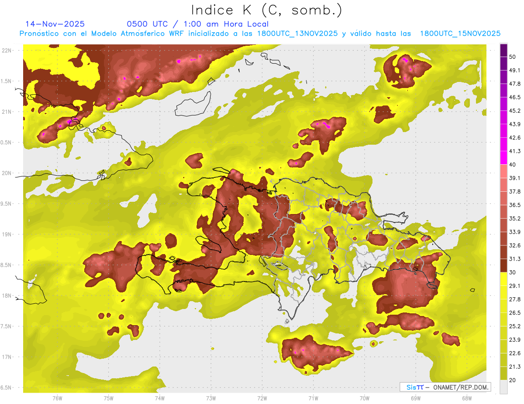Click the '17N' latitude label
Screen dimensions: 524x404
pos(7,357)
